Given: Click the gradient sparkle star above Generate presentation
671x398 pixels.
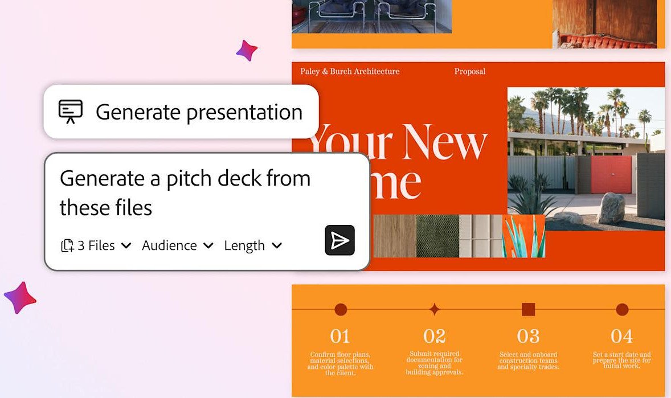Looking at the screenshot, I should 247,51.
